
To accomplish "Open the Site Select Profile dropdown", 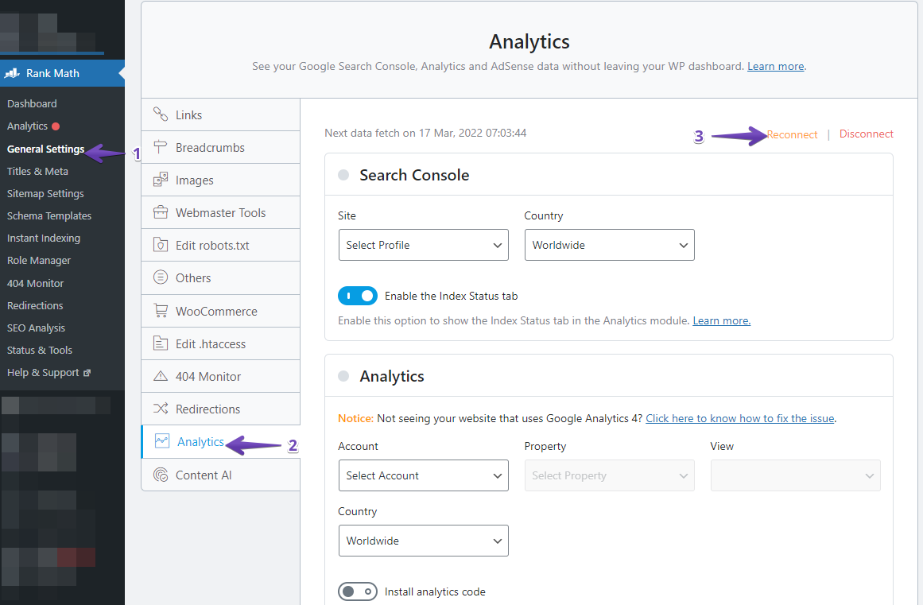I will click(423, 245).
